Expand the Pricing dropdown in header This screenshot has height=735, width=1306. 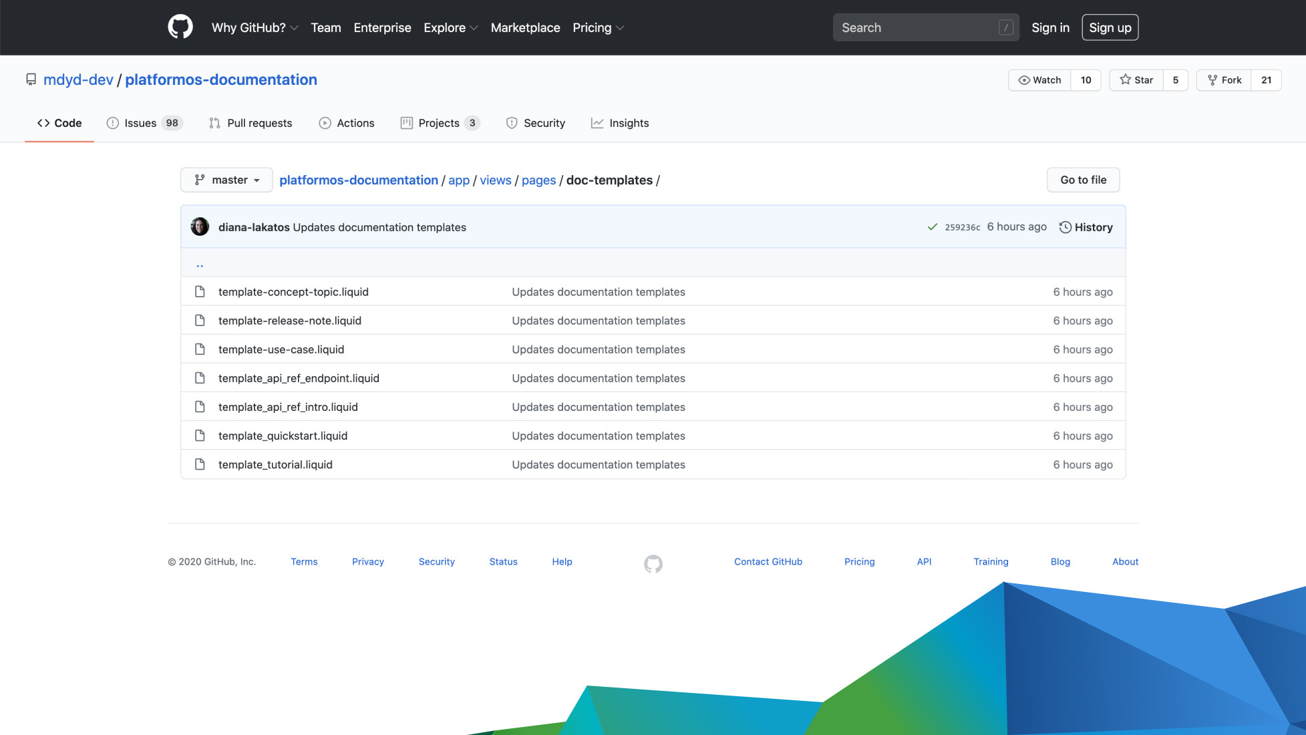(598, 27)
